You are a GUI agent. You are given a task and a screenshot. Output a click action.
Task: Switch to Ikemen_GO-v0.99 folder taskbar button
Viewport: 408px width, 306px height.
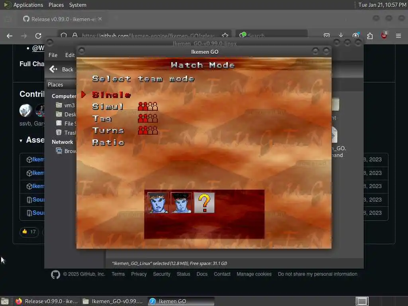coord(113,301)
